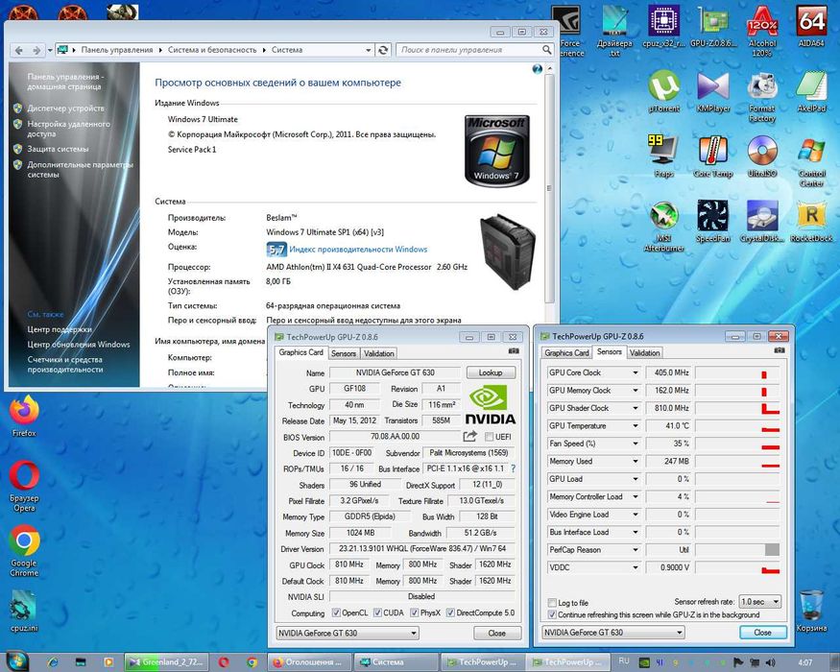840x672 pixels.
Task: Open Диспетчер устройств link
Action: point(65,108)
